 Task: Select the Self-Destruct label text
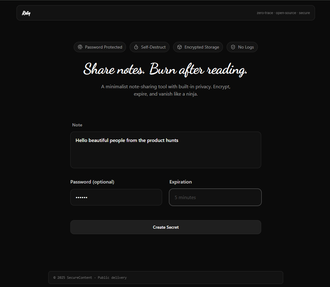(153, 47)
